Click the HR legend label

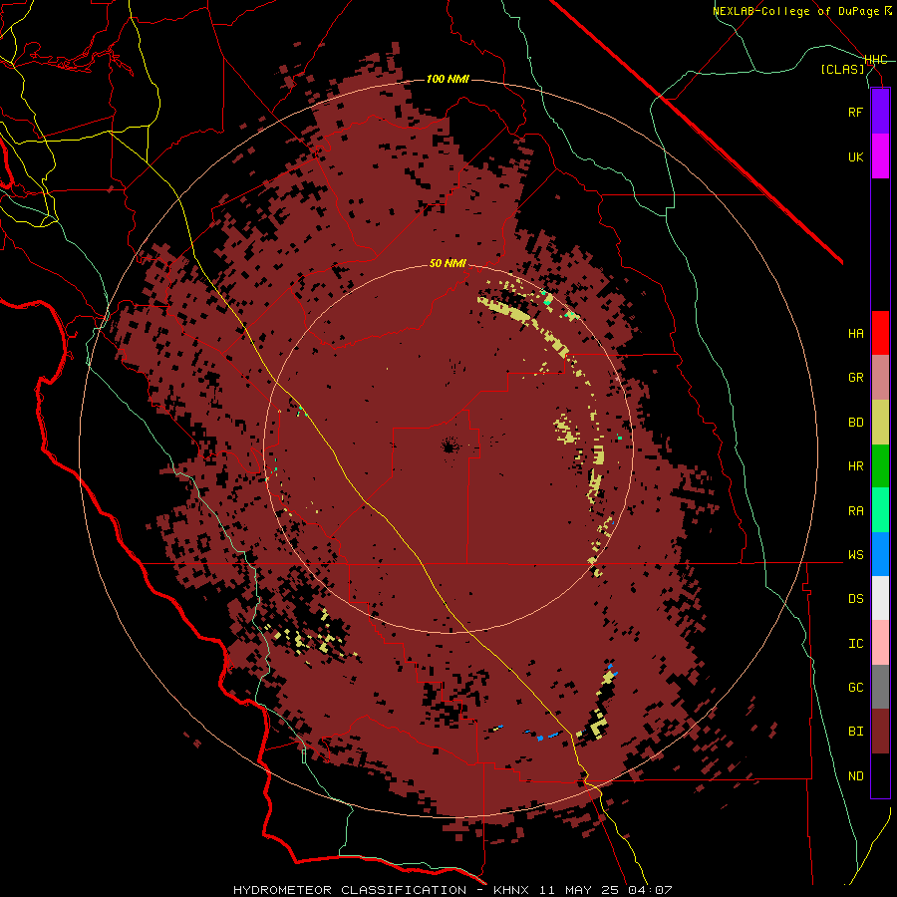pyautogui.click(x=856, y=466)
